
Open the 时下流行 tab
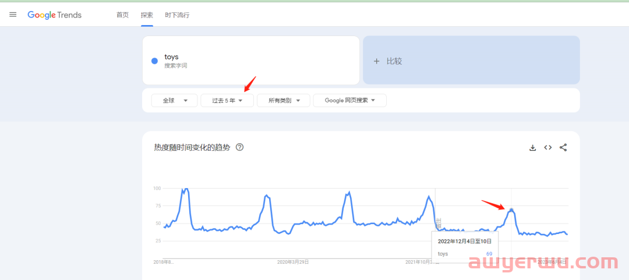177,15
